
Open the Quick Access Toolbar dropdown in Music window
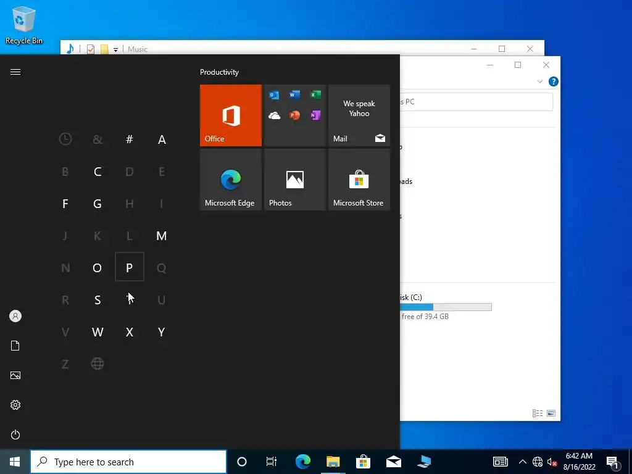115,49
